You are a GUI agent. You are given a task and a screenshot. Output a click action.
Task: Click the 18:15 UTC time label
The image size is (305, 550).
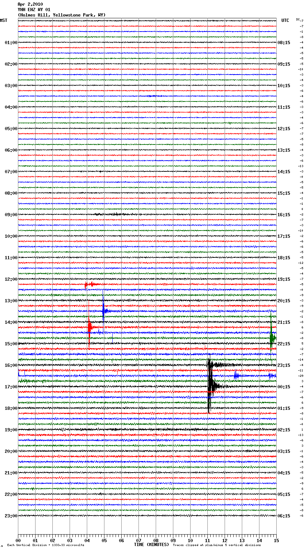pos(284,258)
